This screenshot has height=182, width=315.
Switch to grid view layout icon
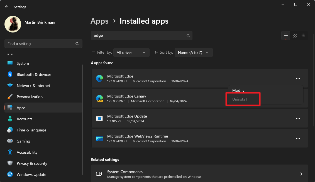pos(295,36)
